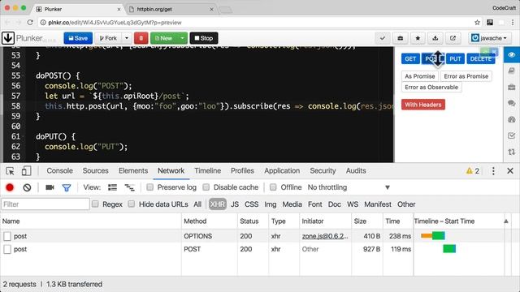Show the warnings count indicator
The width and height of the screenshot is (520, 292).
(x=473, y=171)
